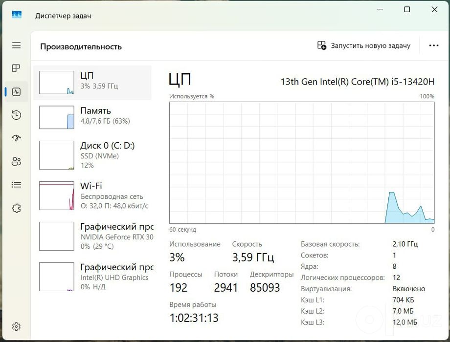
Task: Select the NVIDIA GeForce RTX graphics item
Action: tap(92, 236)
